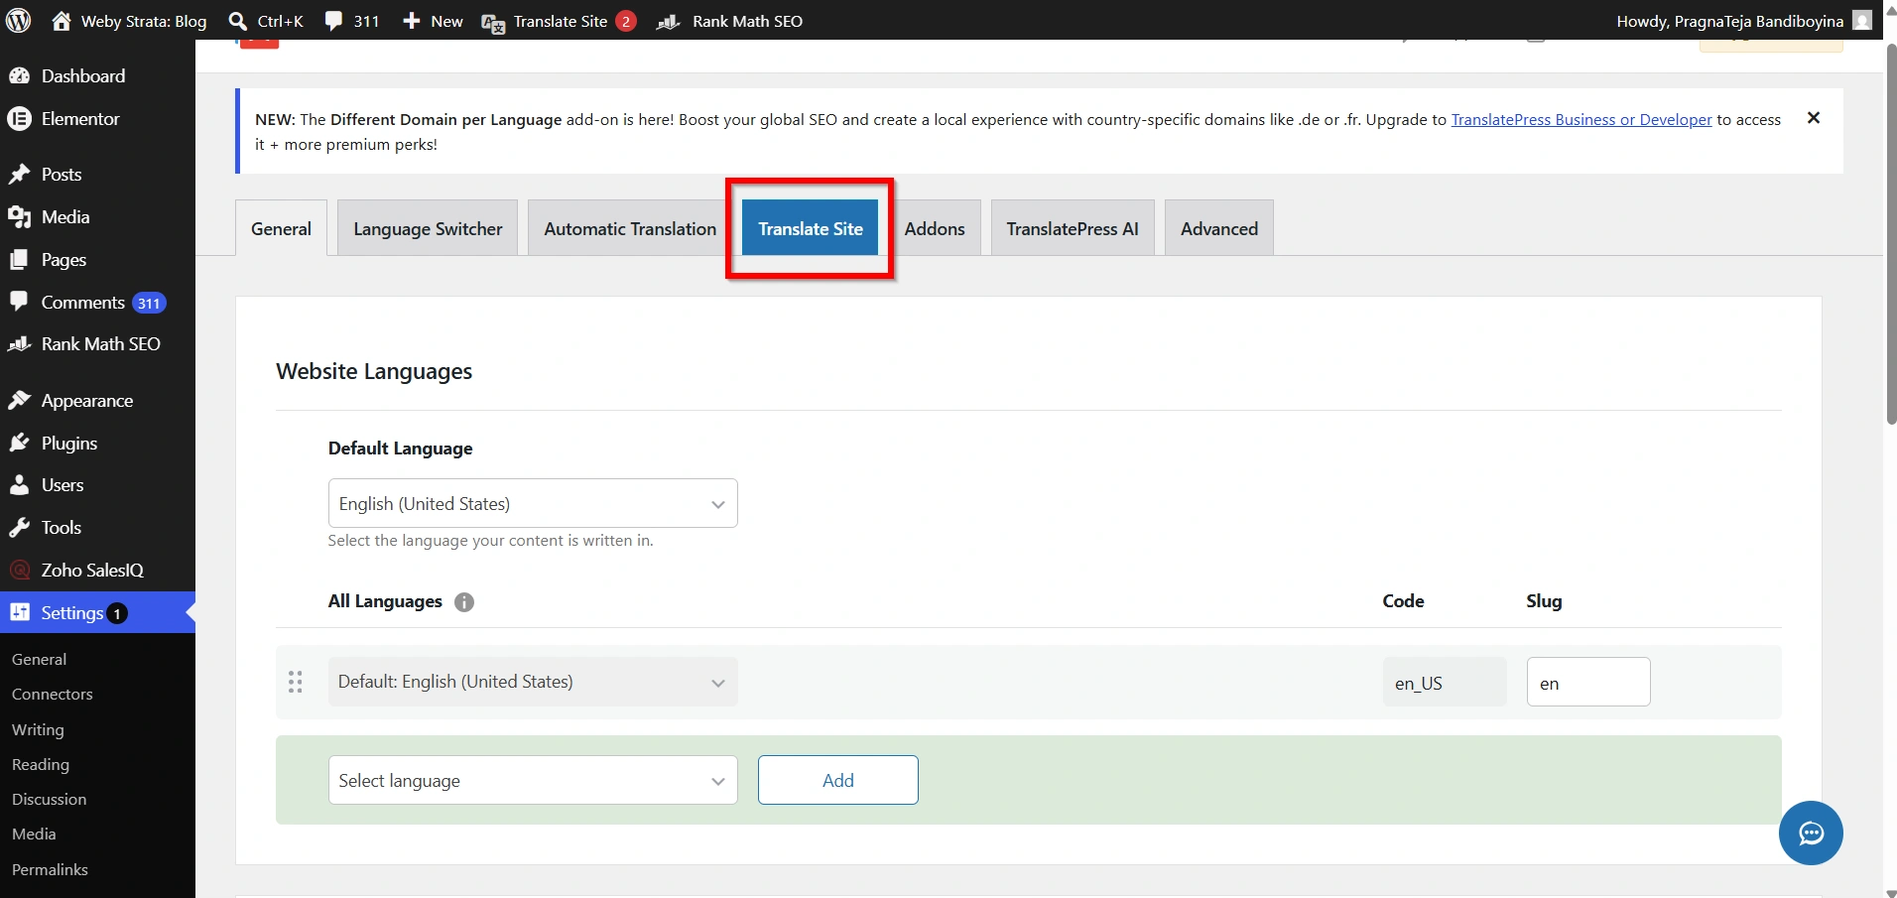
Task: Open Comments in the sidebar
Action: coord(97,303)
